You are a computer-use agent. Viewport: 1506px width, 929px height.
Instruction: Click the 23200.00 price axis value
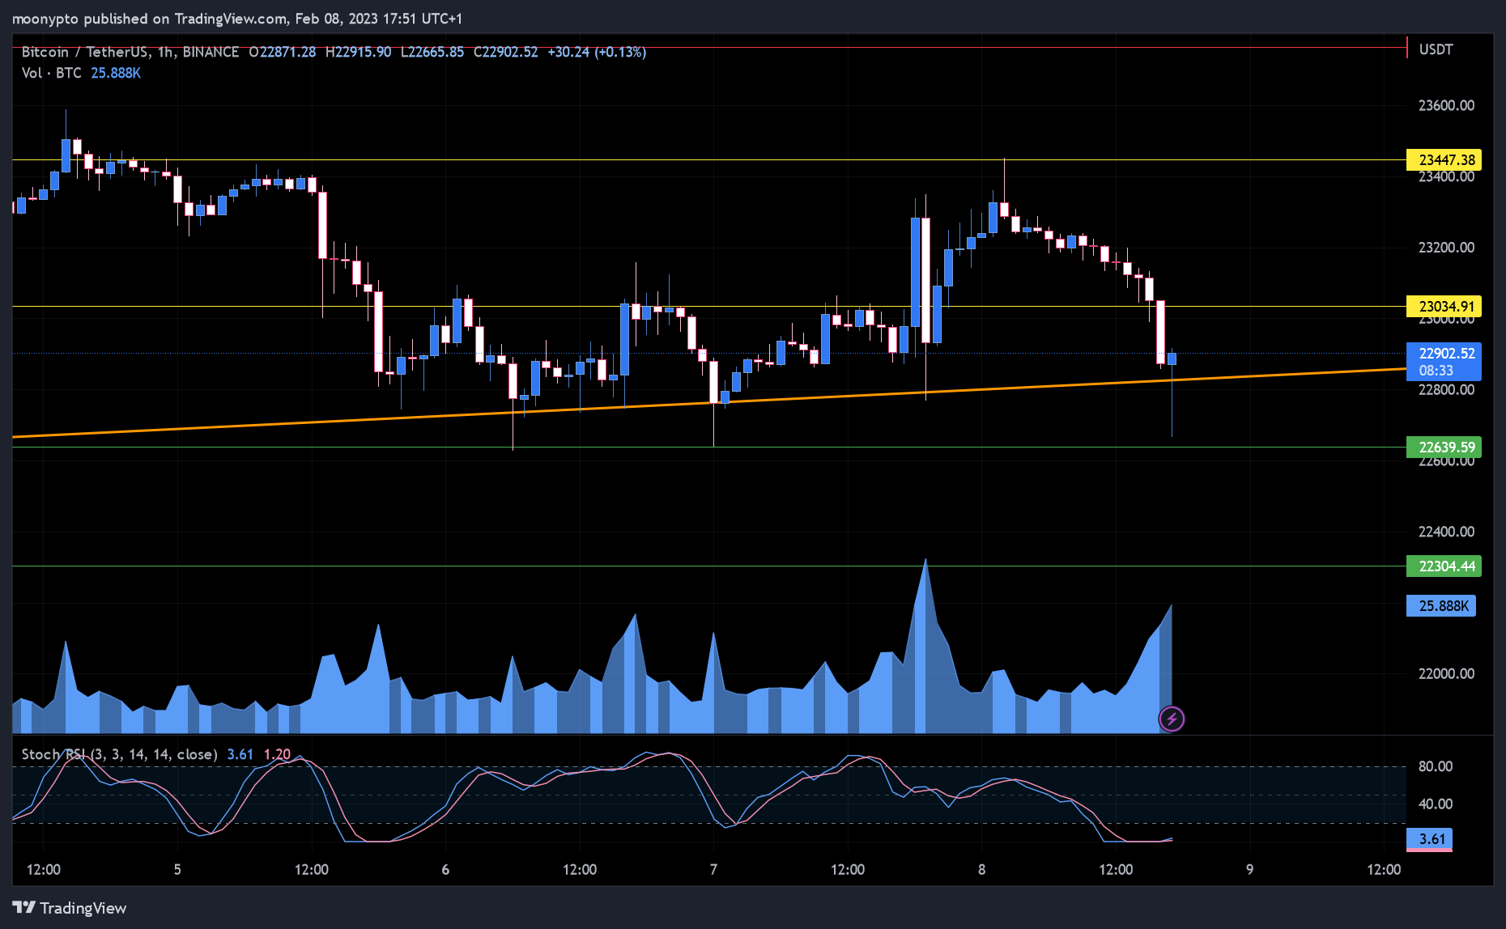tap(1446, 248)
